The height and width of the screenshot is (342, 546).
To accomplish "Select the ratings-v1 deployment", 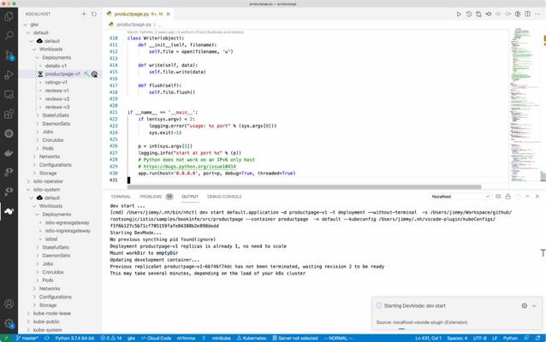I will pyautogui.click(x=56, y=82).
